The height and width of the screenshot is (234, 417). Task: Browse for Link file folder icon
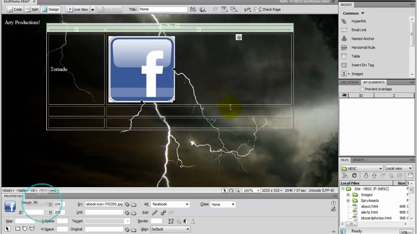134,213
